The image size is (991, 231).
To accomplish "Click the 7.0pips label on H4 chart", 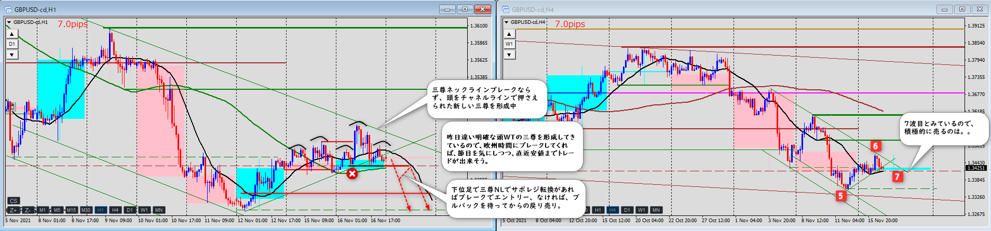I will (570, 24).
